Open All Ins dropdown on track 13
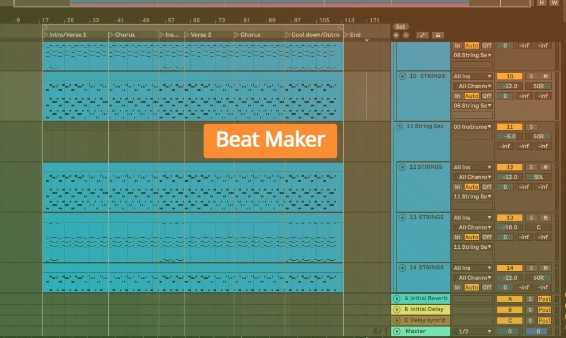This screenshot has height=338, width=566. [473, 218]
